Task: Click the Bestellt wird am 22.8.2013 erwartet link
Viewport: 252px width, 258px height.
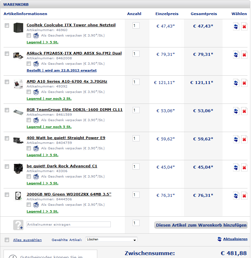Action: 62,71
